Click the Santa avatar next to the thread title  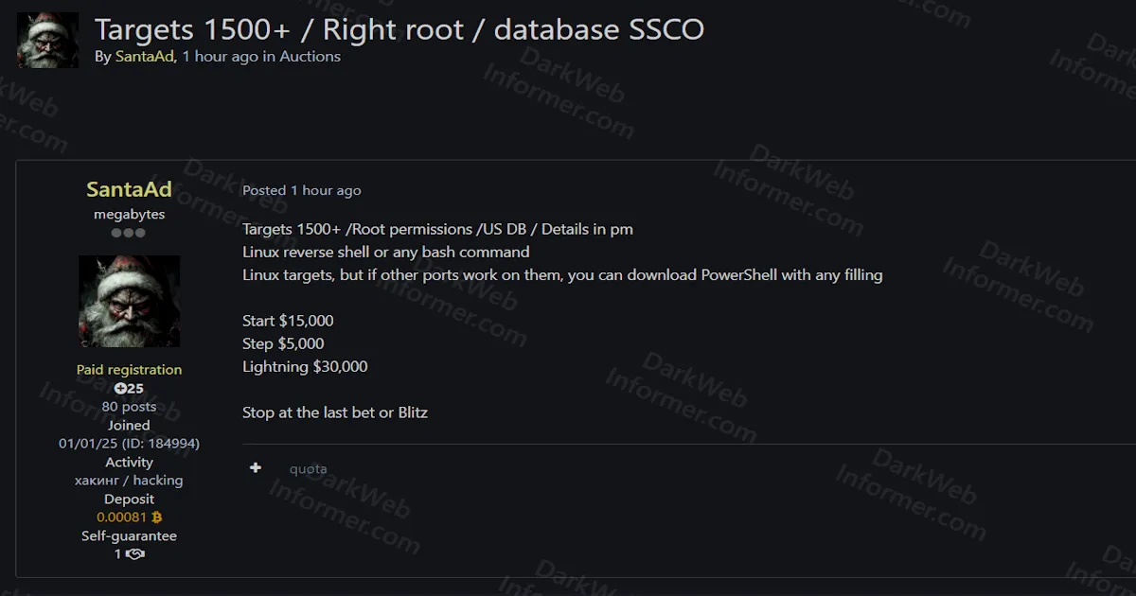pos(47,39)
